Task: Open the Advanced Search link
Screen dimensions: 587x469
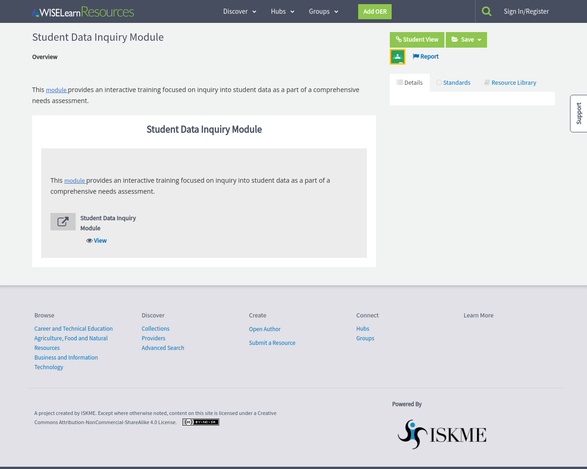Action: (163, 348)
